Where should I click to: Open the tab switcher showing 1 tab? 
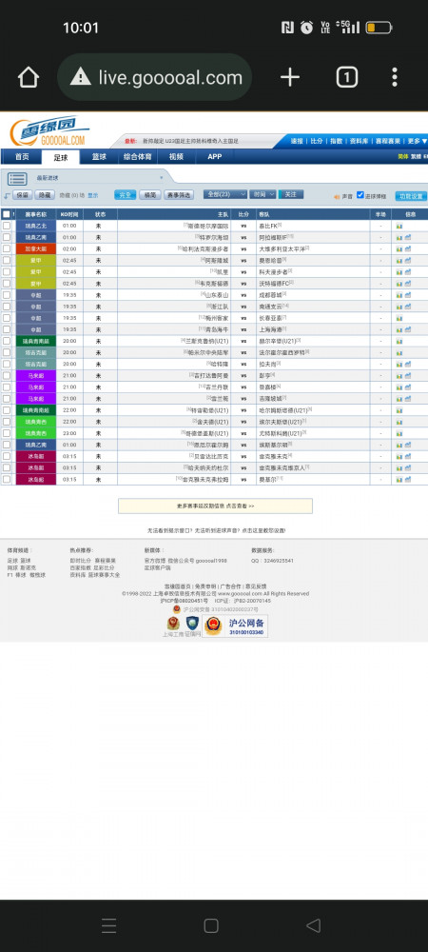pos(347,77)
